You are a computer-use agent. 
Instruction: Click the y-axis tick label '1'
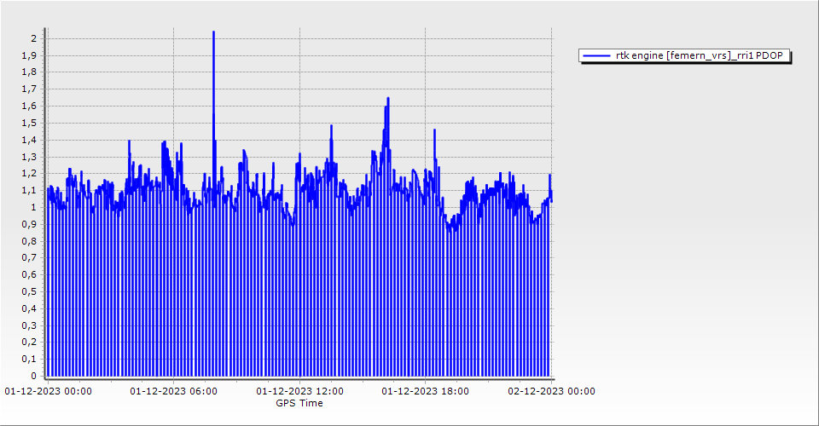[x=33, y=207]
